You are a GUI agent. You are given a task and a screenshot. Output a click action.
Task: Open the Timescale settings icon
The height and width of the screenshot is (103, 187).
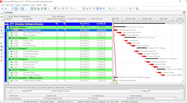(63, 9)
